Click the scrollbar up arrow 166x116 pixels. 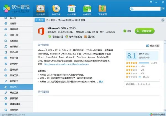165,42
